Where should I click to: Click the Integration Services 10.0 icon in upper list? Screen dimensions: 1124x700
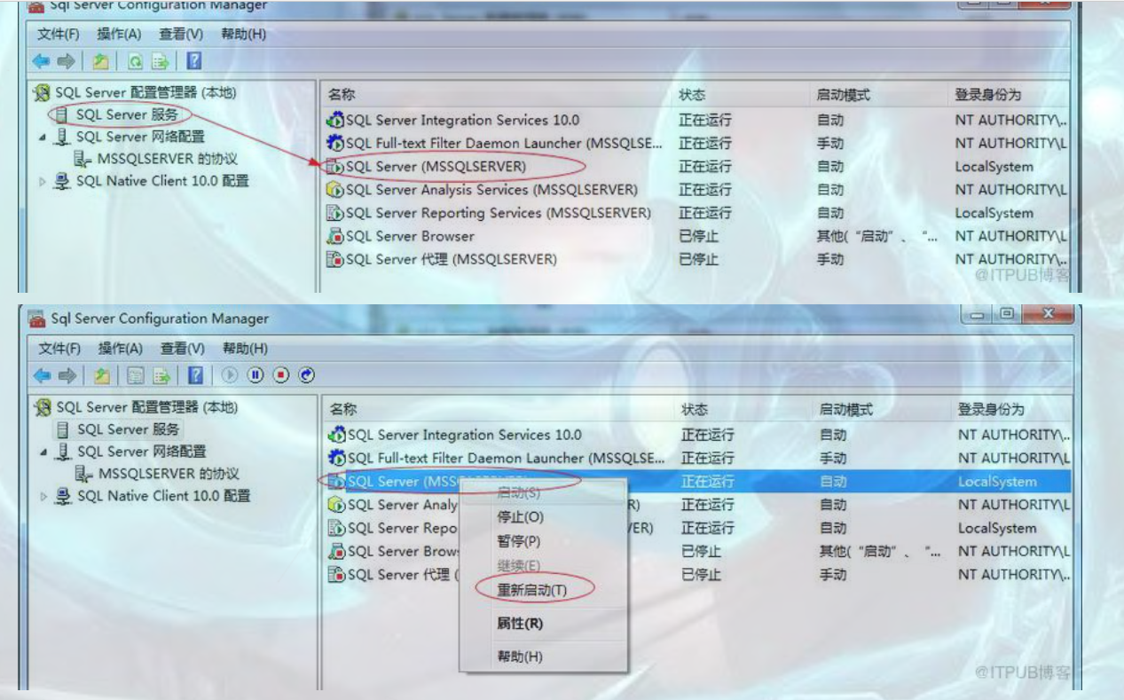tap(335, 120)
